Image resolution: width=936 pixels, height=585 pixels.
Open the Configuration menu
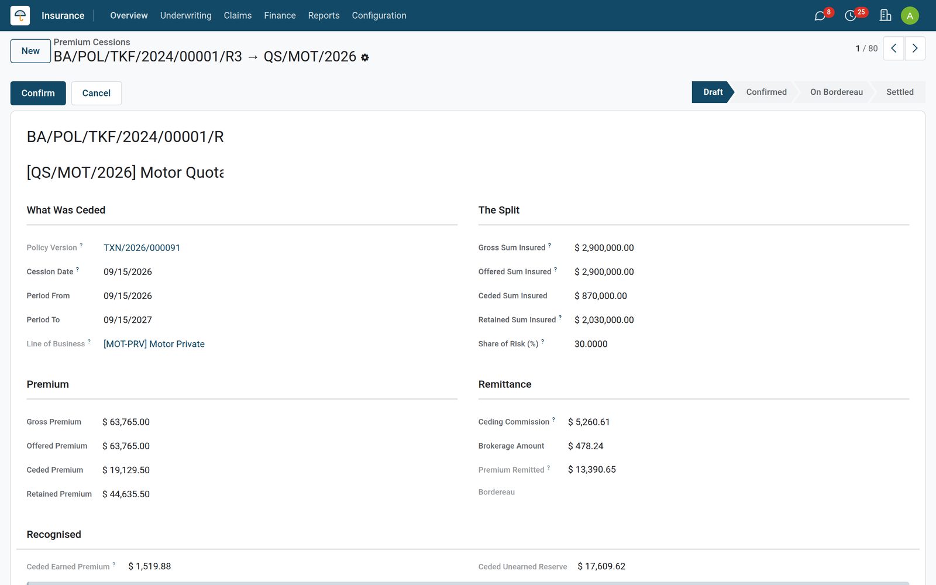(x=379, y=16)
